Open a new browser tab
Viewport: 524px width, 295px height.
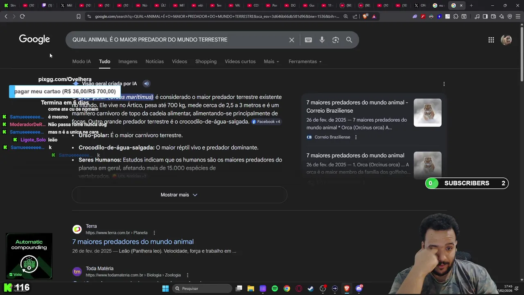click(471, 5)
